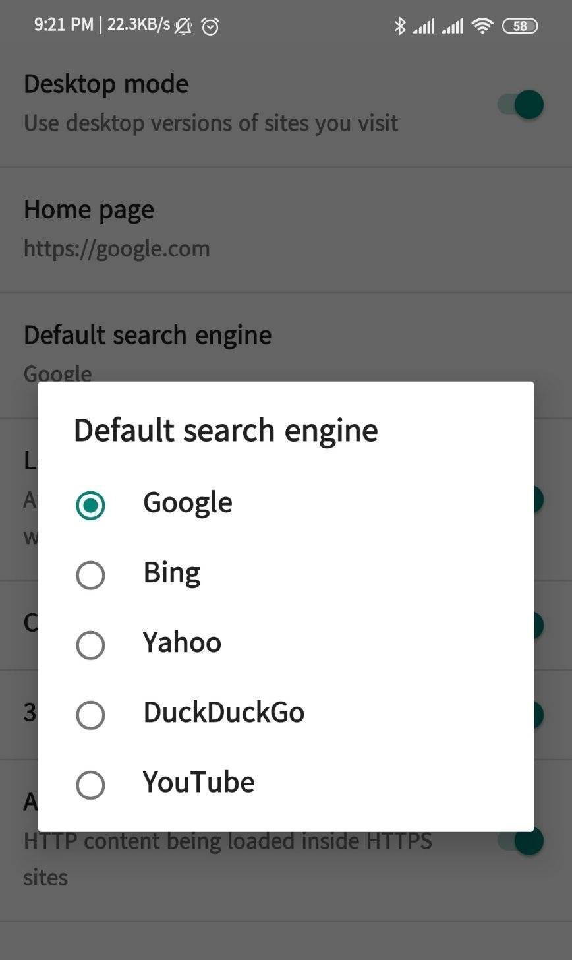Tap the first cellular signal icon
This screenshot has height=960, width=572.
(x=424, y=26)
